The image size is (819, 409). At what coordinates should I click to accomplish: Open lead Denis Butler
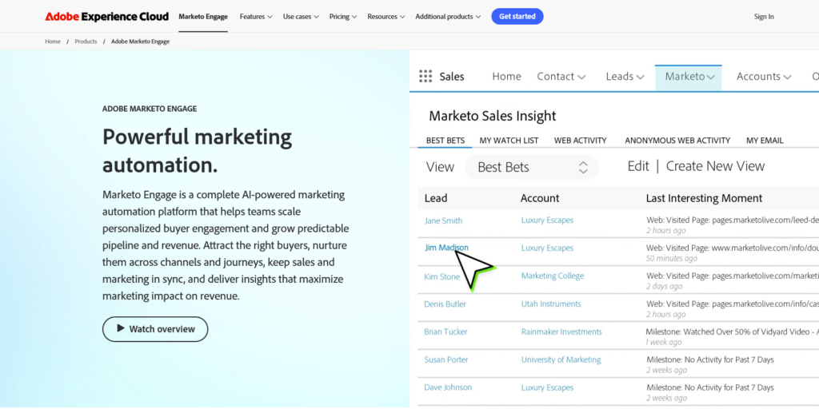click(x=445, y=304)
